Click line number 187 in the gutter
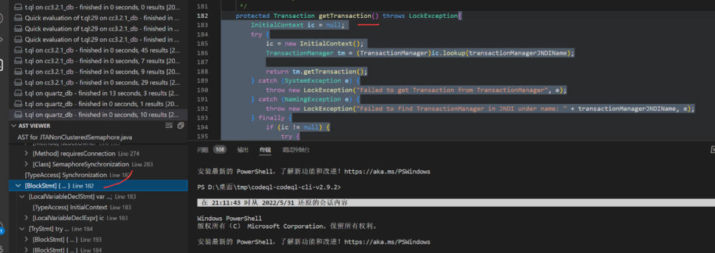This screenshot has height=253, width=715. click(203, 62)
